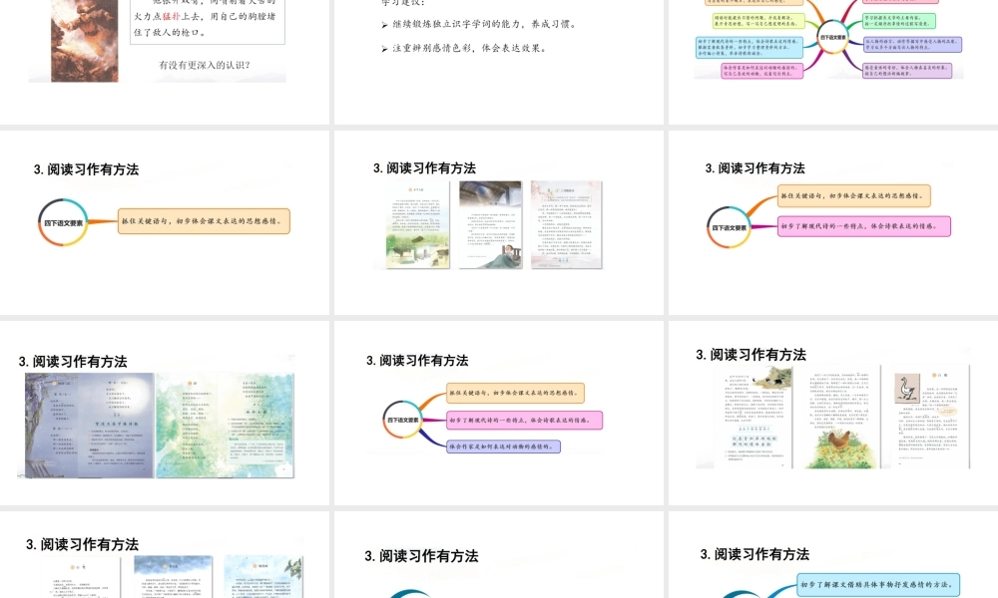Click the orange 抓住关键语句 box on the three-box slide
Image resolution: width=998 pixels, height=598 pixels.
[x=515, y=393]
